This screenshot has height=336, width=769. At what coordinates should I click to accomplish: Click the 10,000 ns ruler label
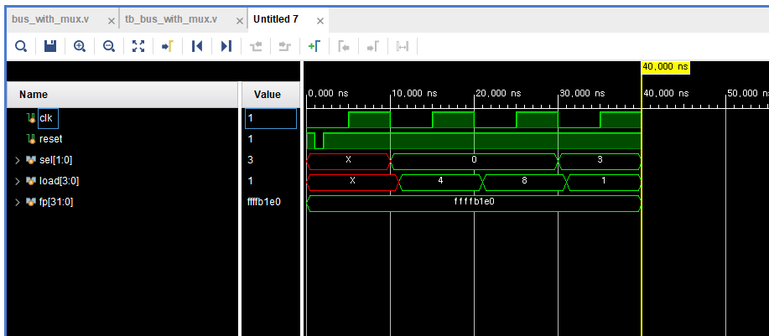click(415, 94)
